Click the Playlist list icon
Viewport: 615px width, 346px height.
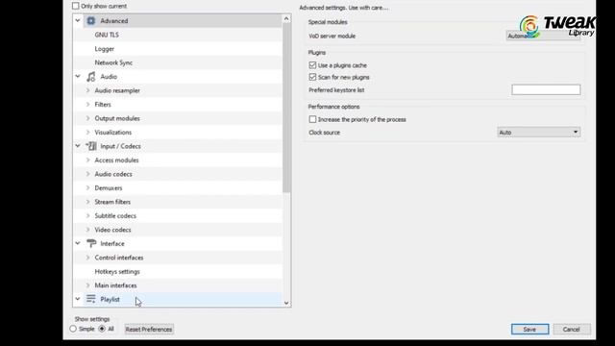[x=91, y=299]
